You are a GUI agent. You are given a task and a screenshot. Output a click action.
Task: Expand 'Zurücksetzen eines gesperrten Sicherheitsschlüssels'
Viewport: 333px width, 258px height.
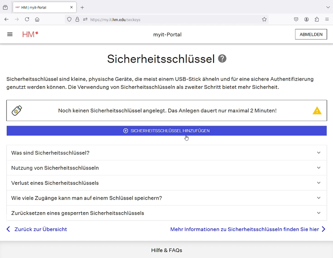(x=166, y=213)
